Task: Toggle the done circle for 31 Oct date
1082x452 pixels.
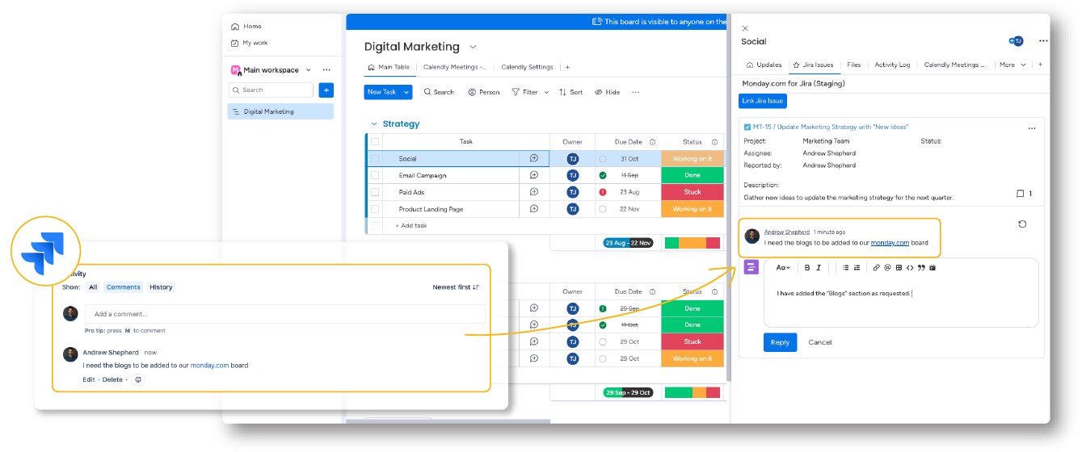Action: coord(603,159)
